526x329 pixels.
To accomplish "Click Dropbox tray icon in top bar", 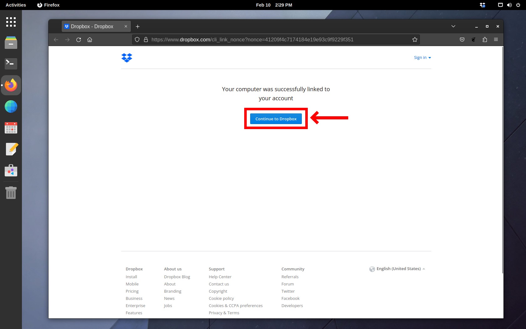I will click(x=482, y=5).
